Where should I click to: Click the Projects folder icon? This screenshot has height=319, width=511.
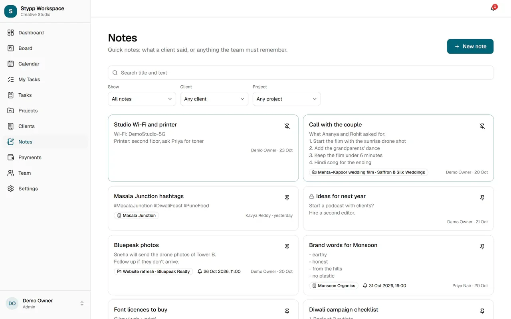(11, 110)
